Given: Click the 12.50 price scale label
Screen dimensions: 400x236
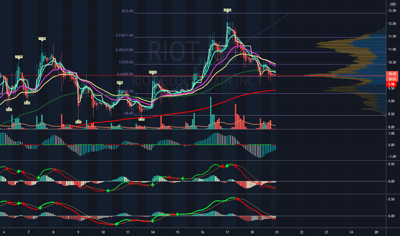Looking at the screenshot, I should pos(392,11).
